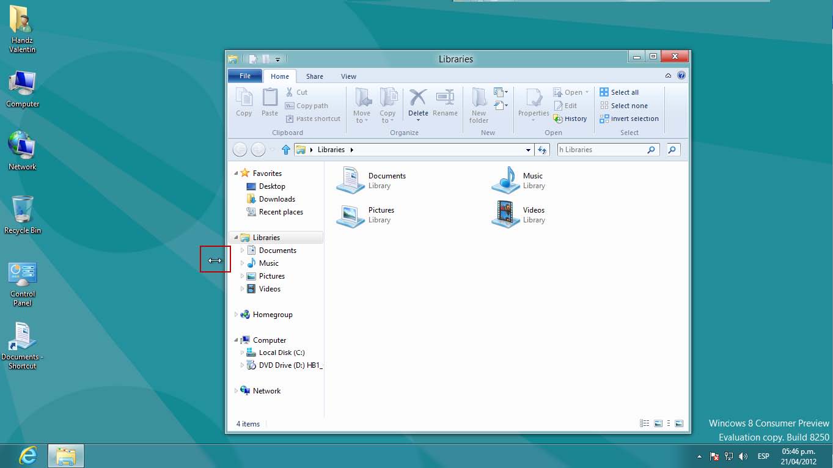Click the Up arrow navigation button
Screen dimensions: 833x468
click(286, 150)
